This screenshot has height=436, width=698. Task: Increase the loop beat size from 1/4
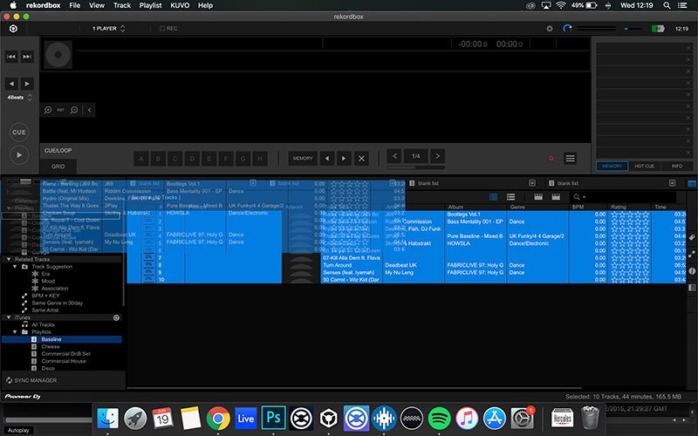coord(438,156)
